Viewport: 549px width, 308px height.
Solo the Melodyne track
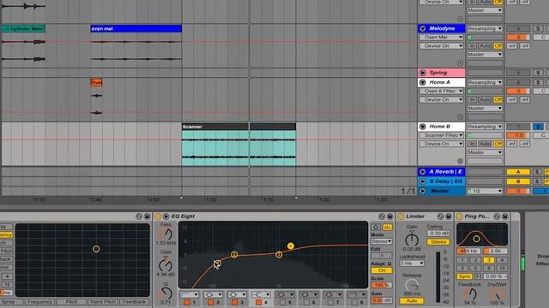538,28
